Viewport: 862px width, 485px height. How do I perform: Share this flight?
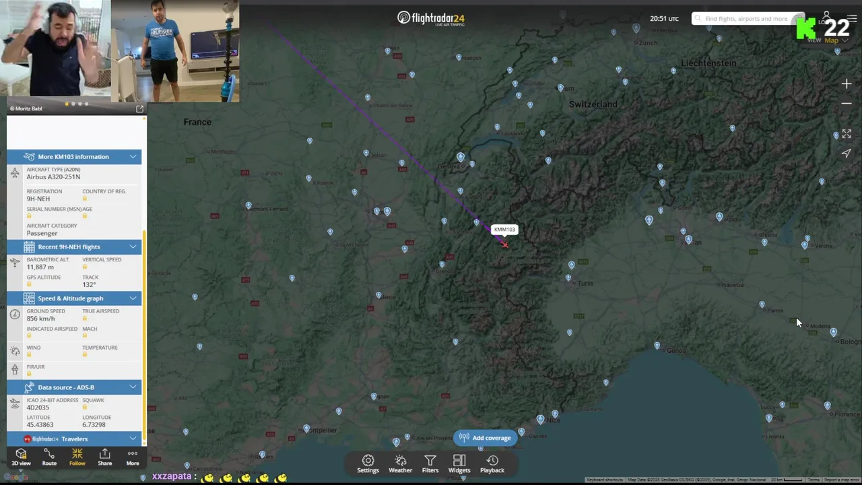click(x=104, y=457)
